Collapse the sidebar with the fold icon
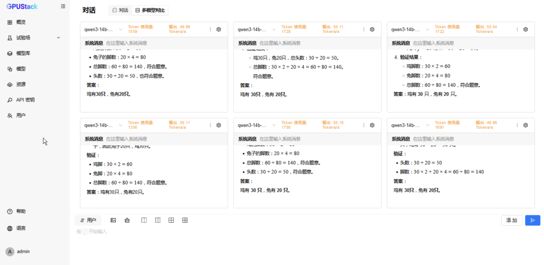The width and height of the screenshot is (544, 265). click(63, 6)
